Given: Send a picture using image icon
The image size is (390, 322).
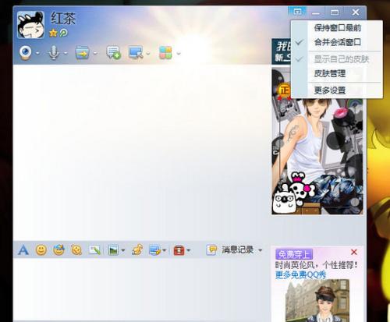Looking at the screenshot, I should [x=113, y=250].
